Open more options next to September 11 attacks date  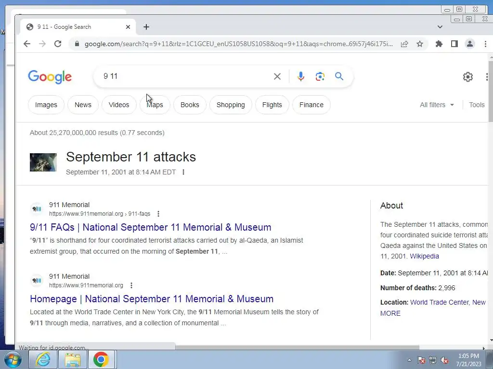[183, 172]
